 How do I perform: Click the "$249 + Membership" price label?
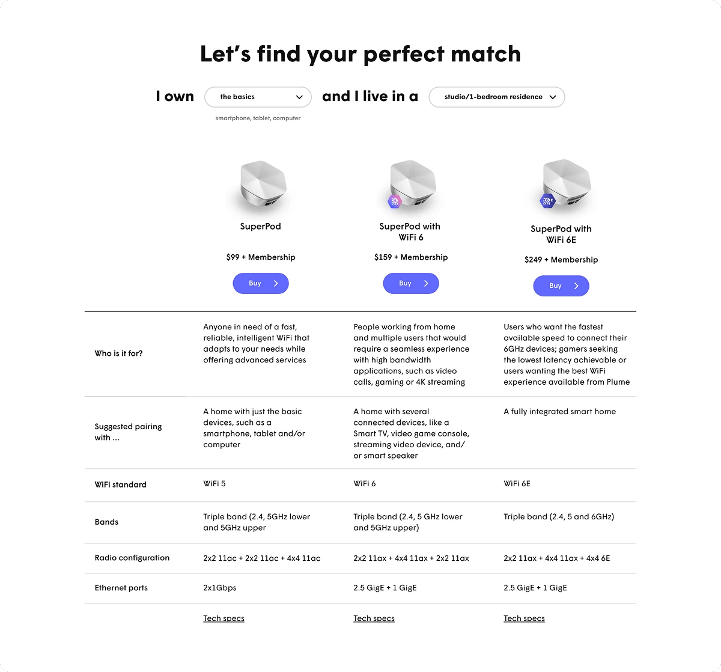tap(561, 260)
